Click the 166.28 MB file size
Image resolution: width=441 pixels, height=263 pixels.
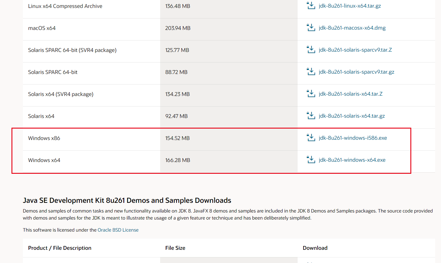click(178, 160)
